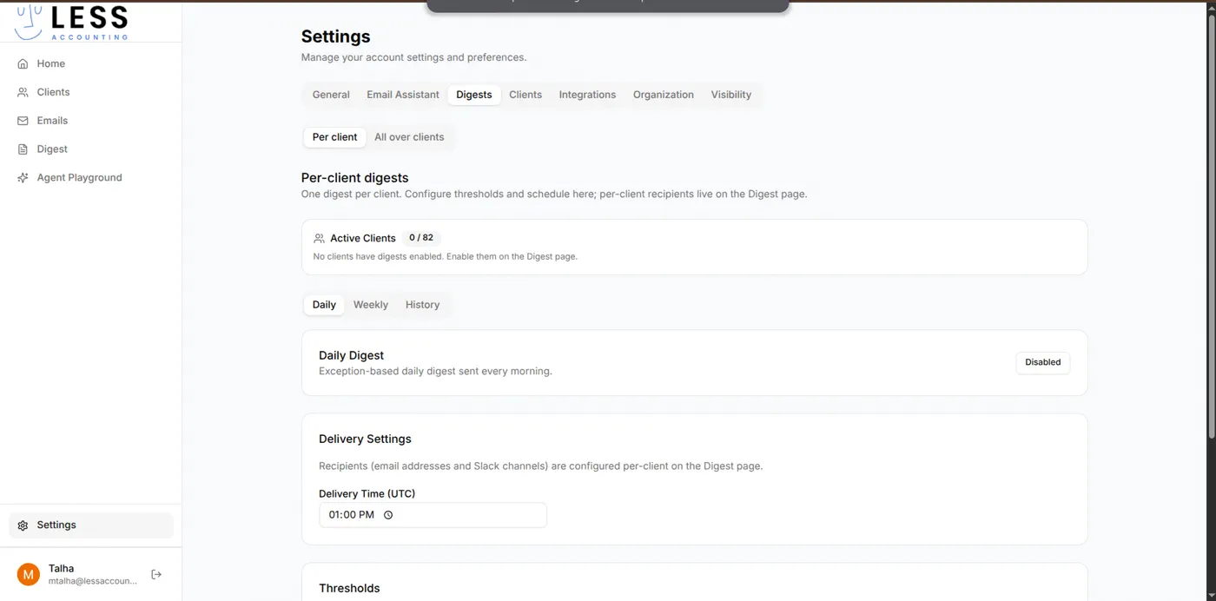This screenshot has height=601, width=1216.
Task: Switch to the Weekly digest tab
Action: point(371,305)
